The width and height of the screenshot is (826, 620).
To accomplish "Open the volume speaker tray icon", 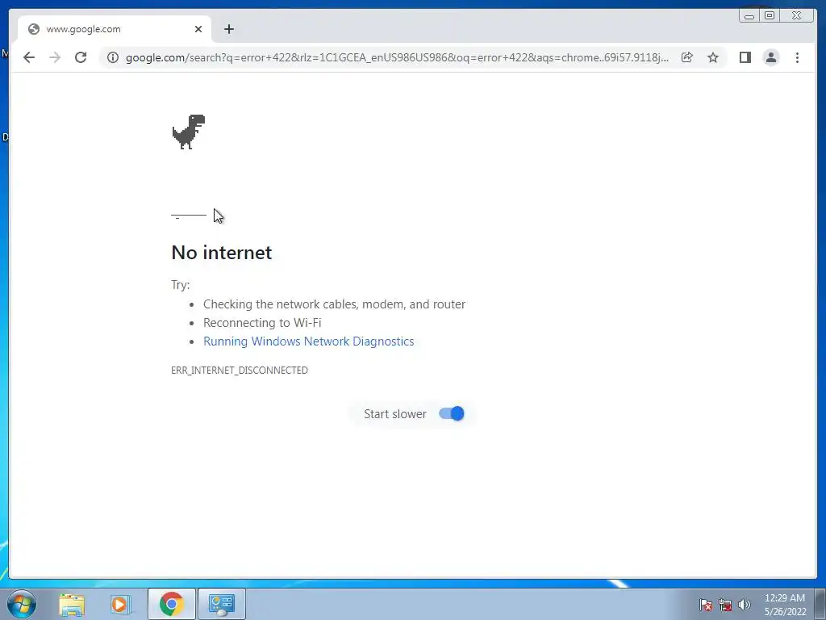I will 745,605.
